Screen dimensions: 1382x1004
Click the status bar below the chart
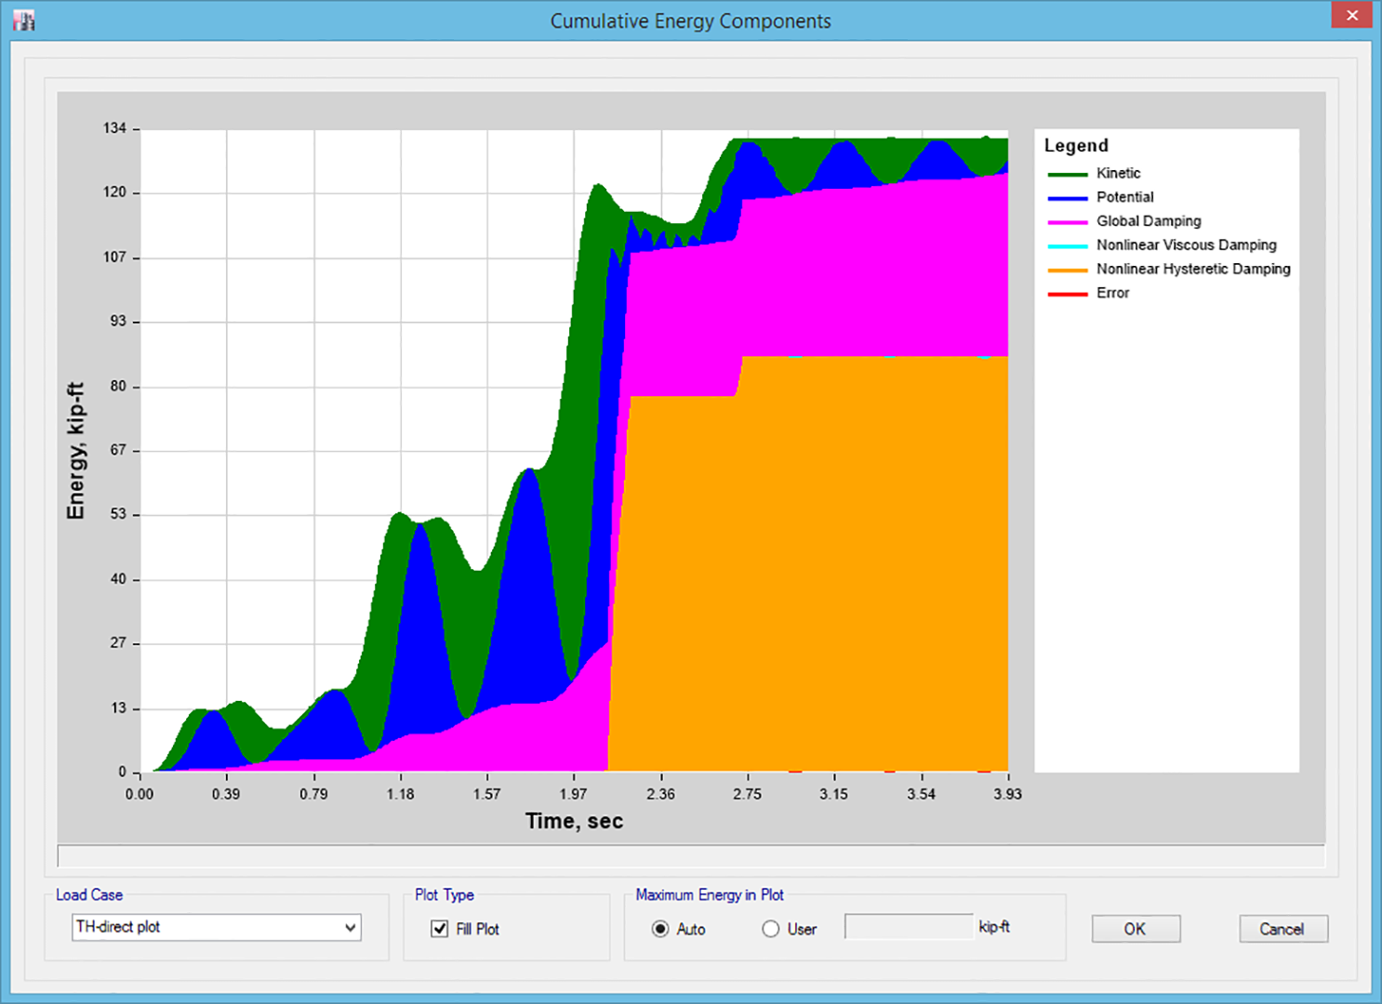[x=691, y=855]
